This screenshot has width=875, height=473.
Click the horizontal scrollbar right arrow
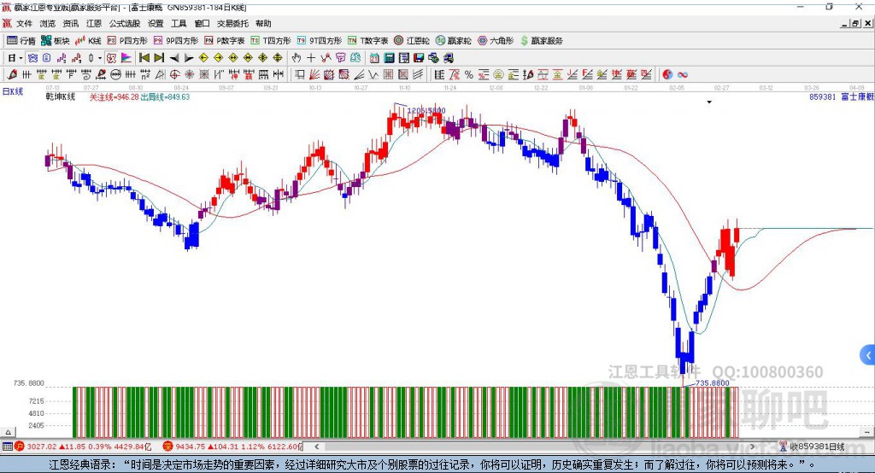point(752,447)
